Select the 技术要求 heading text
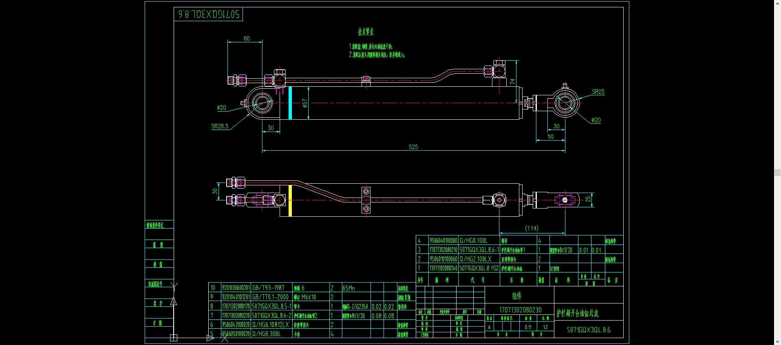Viewport: 781px width, 345px height. pos(366,32)
